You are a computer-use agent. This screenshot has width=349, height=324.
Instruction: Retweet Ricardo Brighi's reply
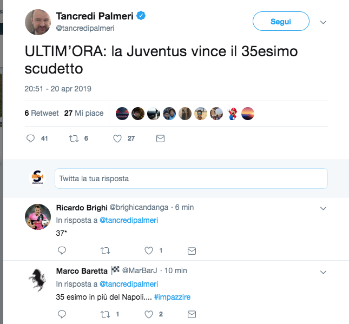click(x=105, y=250)
